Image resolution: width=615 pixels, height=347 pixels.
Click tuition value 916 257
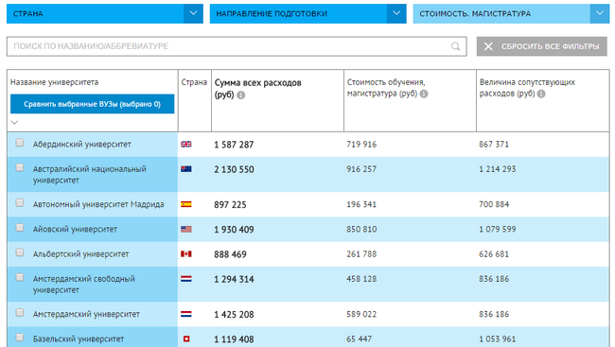click(x=361, y=169)
